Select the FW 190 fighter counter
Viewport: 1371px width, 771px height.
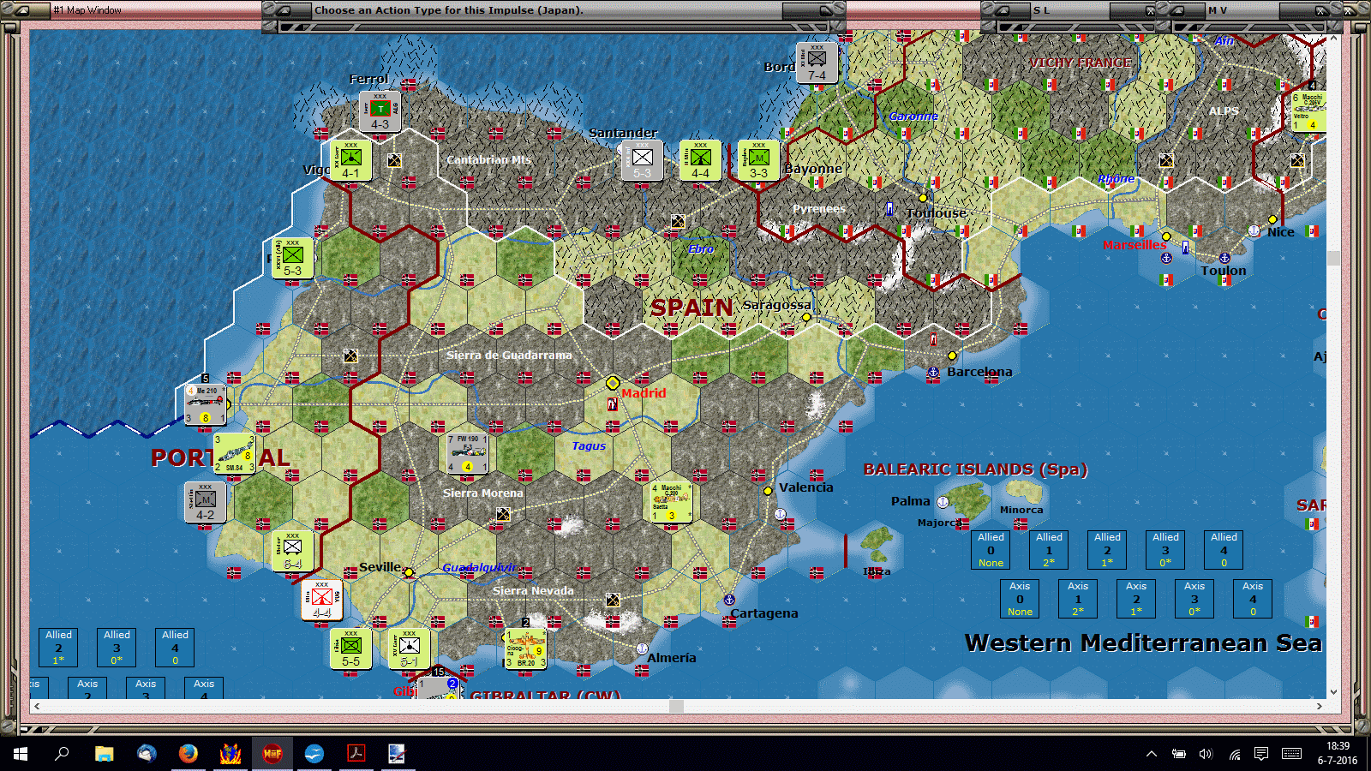[467, 453]
